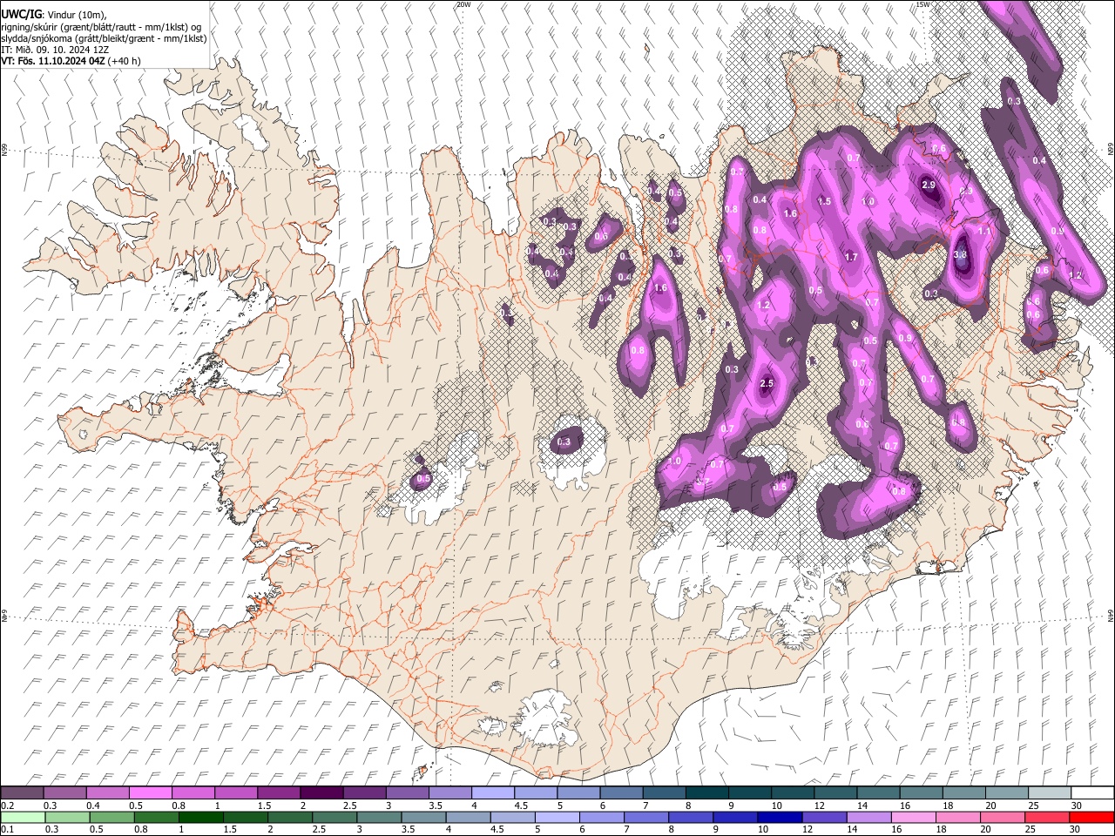The image size is (1115, 836).
Task: Pick the 25–30 red rain legend swatch
Action: click(1046, 817)
